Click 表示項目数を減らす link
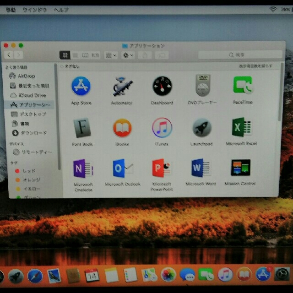 pos(255,66)
